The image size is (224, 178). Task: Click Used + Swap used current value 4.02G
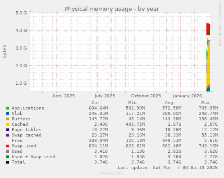[101, 157]
